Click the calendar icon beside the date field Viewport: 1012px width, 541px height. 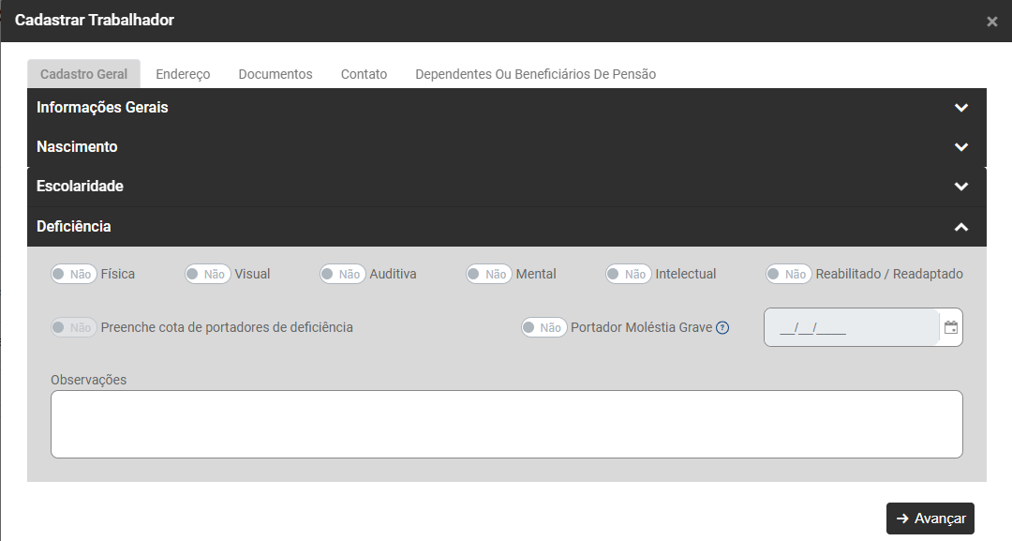[x=951, y=328]
